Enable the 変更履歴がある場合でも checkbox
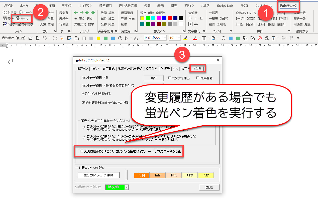The height and width of the screenshot is (199, 318). 81,151
